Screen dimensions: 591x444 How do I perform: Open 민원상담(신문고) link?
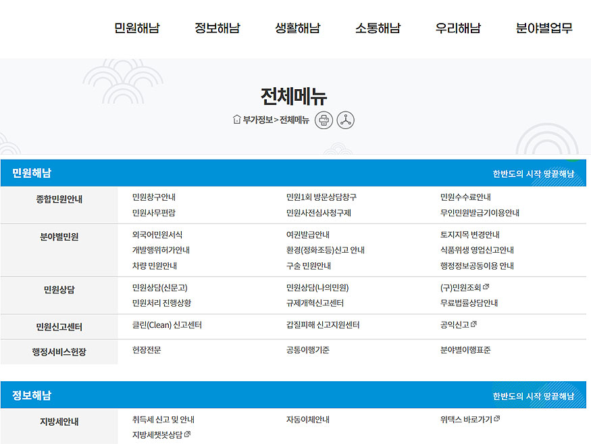point(160,287)
